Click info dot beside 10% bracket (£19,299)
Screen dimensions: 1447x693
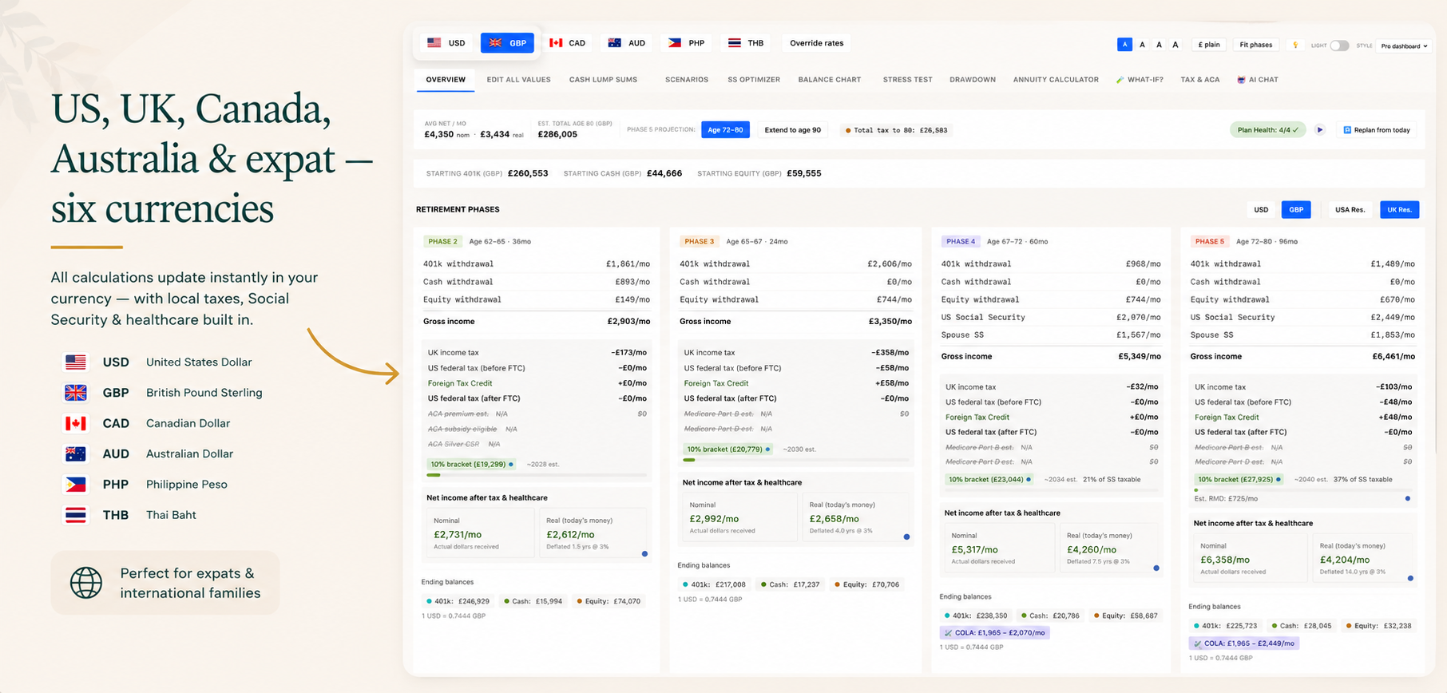pos(511,464)
